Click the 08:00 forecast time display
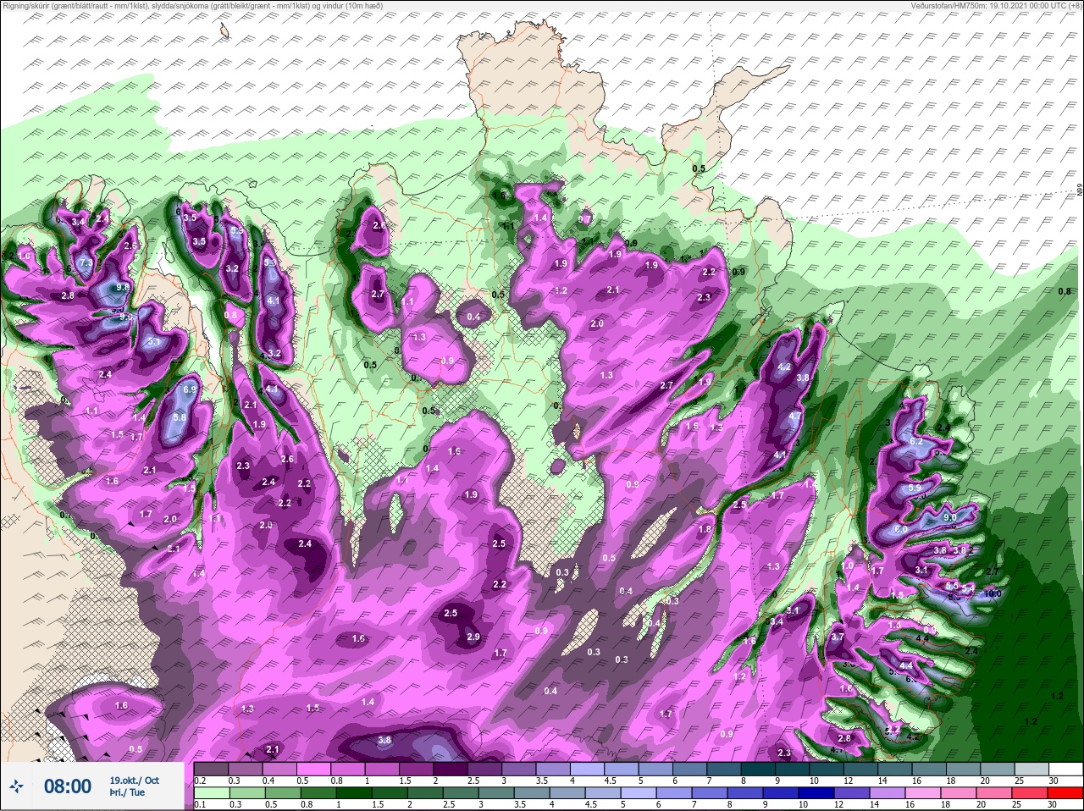 (x=68, y=786)
